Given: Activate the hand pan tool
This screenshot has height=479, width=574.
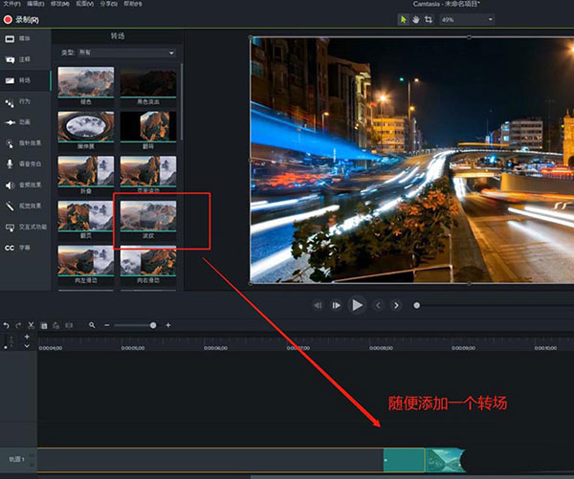Looking at the screenshot, I should point(416,19).
